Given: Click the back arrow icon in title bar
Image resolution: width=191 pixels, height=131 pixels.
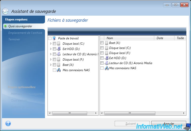Looking at the screenshot, I should coord(5,11).
